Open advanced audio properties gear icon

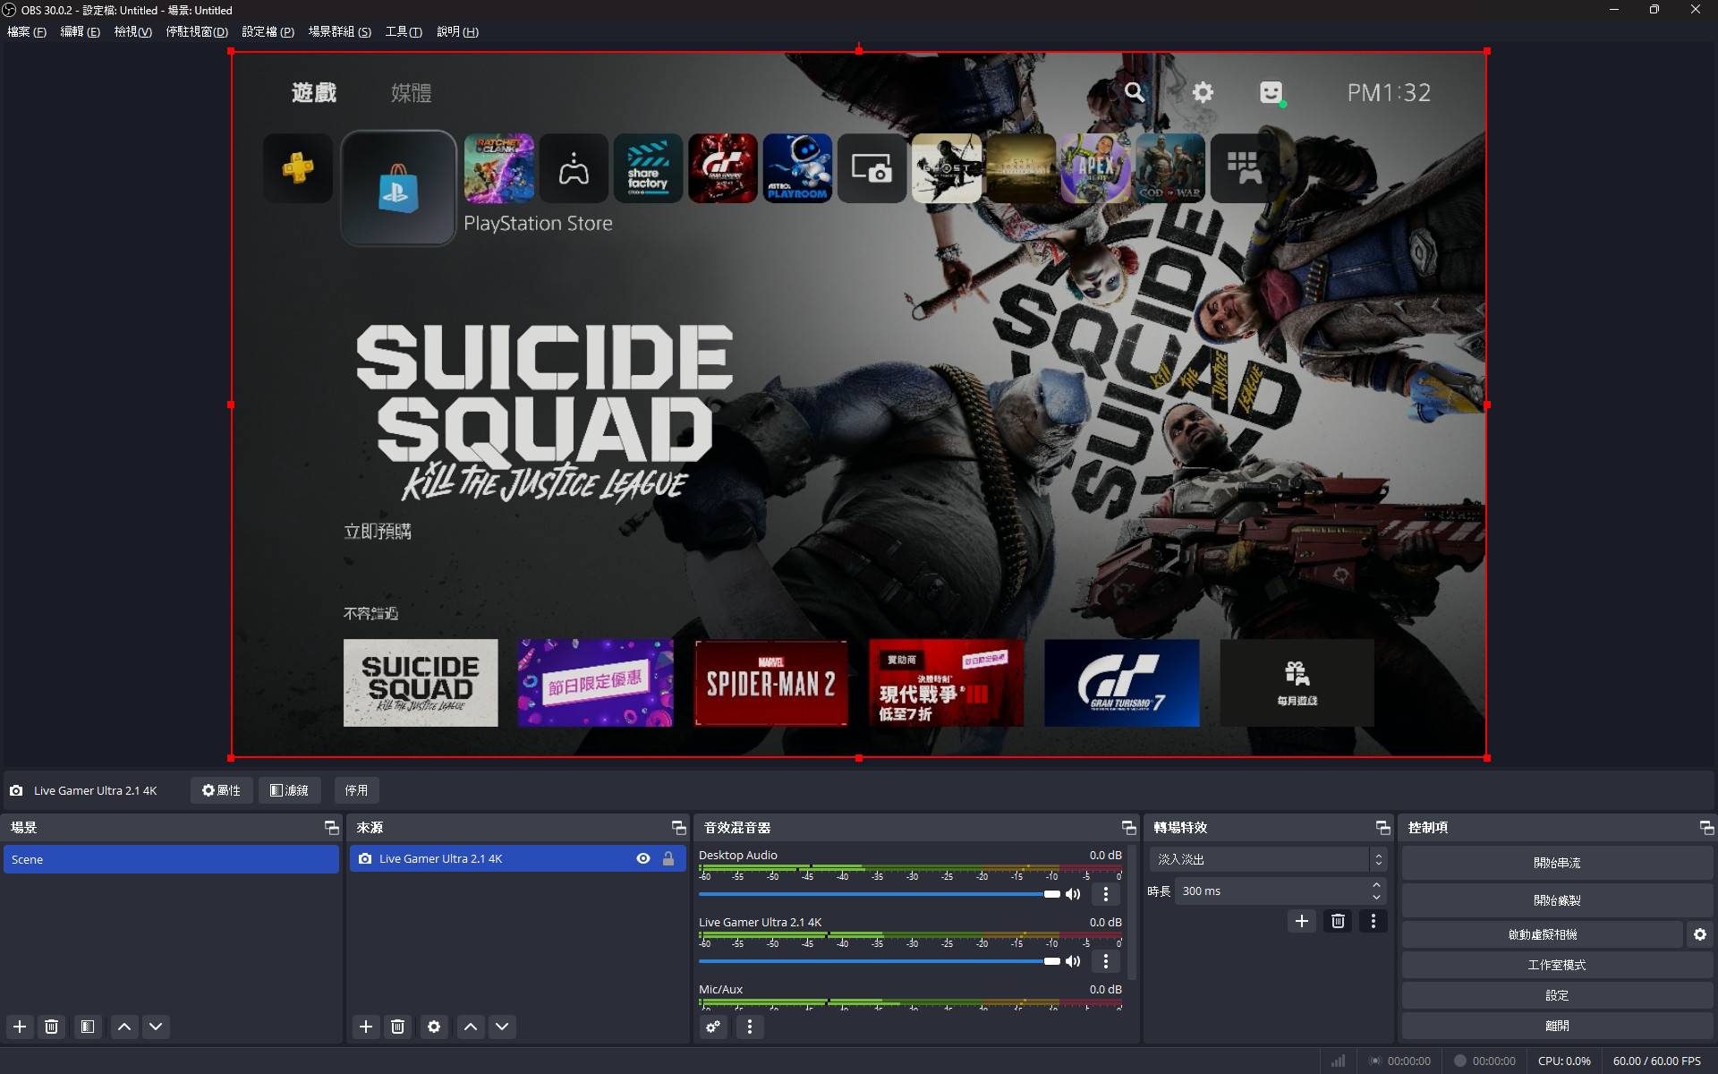[x=713, y=1027]
